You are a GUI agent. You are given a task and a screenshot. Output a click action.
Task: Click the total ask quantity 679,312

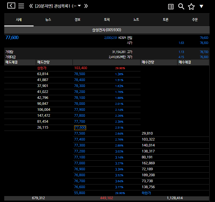[38, 198]
